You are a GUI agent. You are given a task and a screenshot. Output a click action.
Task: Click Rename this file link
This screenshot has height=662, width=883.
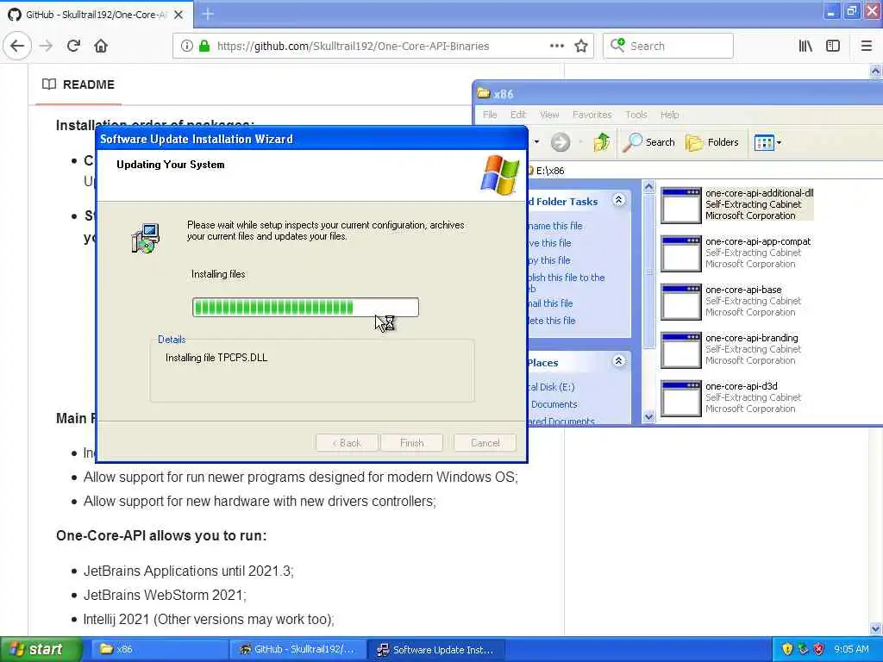tap(555, 226)
